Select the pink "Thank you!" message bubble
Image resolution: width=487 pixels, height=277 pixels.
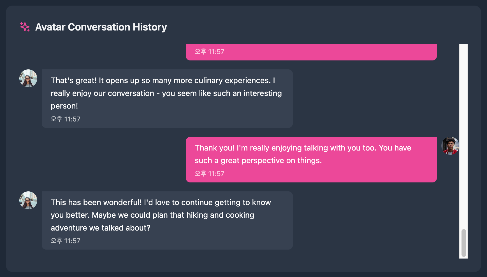pyautogui.click(x=311, y=159)
